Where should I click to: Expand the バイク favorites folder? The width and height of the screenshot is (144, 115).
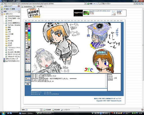point(10,34)
